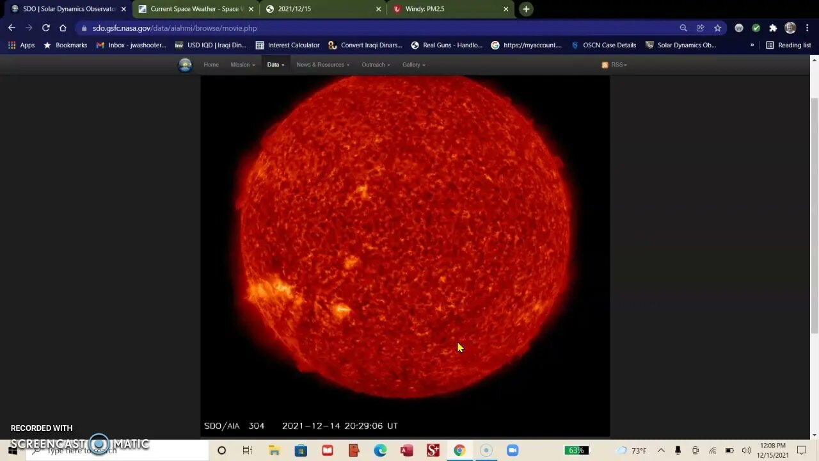Open Cortana circle on the taskbar
This screenshot has height=461, width=819.
point(221,451)
